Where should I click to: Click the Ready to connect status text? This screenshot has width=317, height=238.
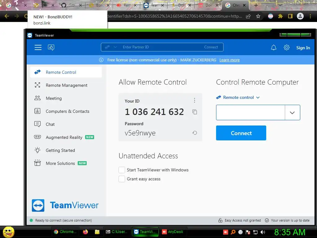63,220
